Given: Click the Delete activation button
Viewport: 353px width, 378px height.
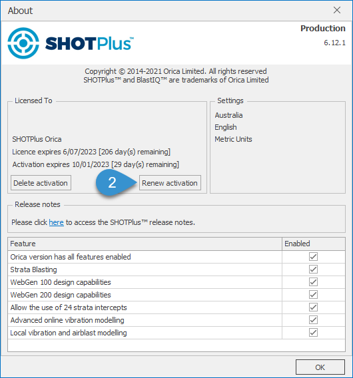Looking at the screenshot, I should tap(41, 183).
